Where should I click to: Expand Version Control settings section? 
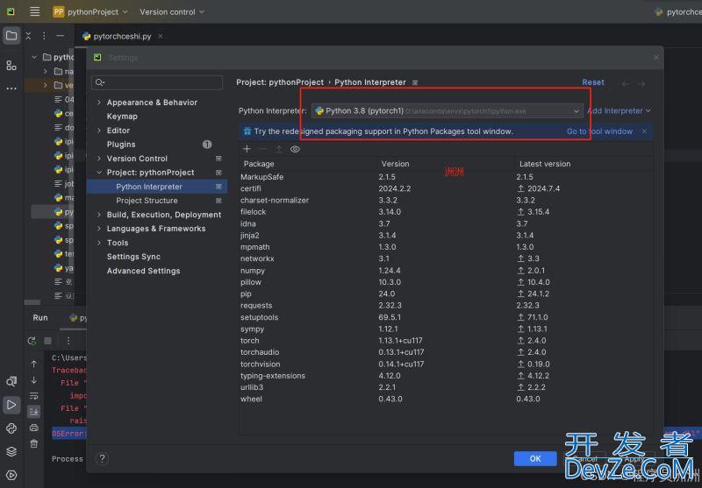tap(99, 159)
